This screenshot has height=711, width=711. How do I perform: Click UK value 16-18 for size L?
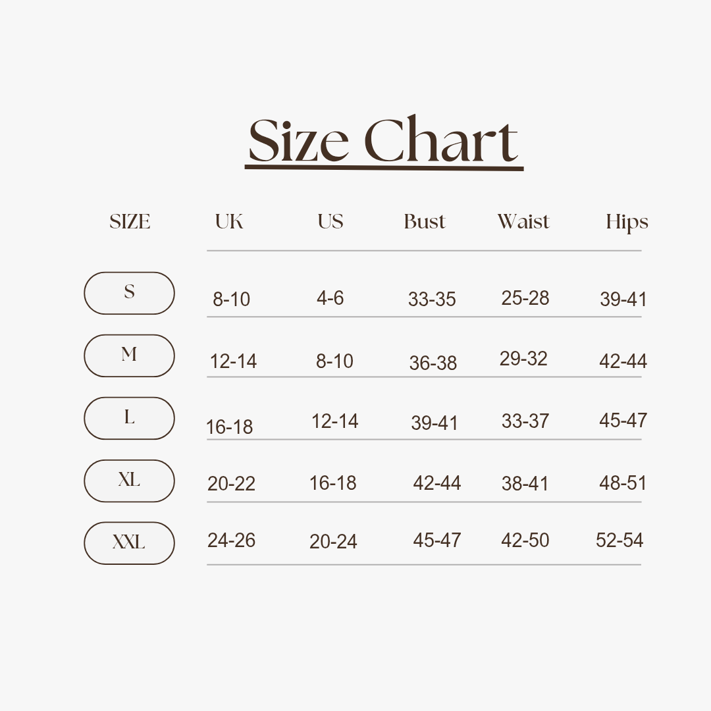pos(229,427)
